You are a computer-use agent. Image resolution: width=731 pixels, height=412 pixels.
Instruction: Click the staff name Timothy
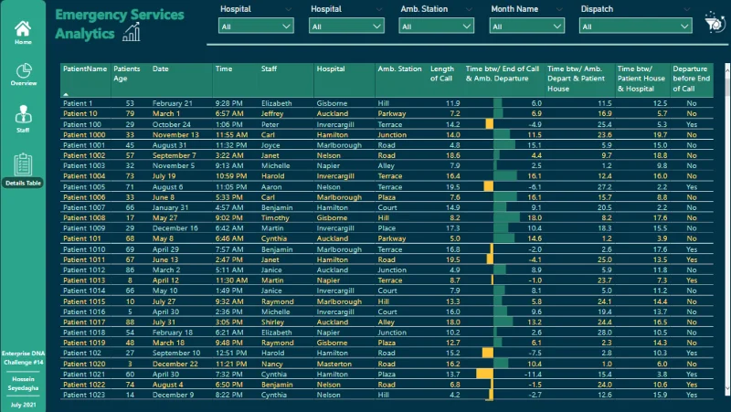[x=275, y=218]
